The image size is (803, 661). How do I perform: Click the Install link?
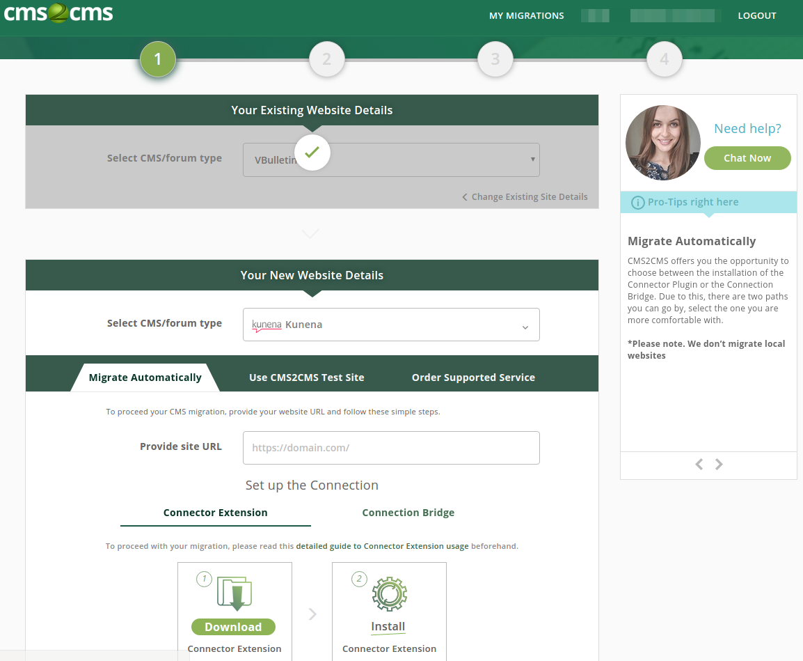coord(388,627)
